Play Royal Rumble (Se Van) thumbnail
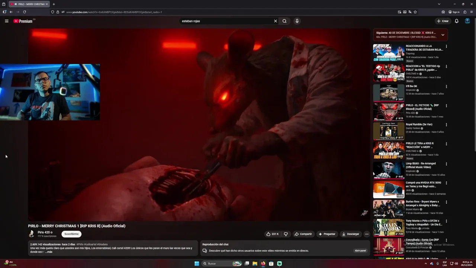The width and height of the screenshot is (476, 268). (389, 131)
